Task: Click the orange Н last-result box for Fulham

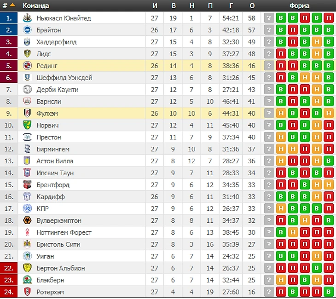Action: click(328, 113)
